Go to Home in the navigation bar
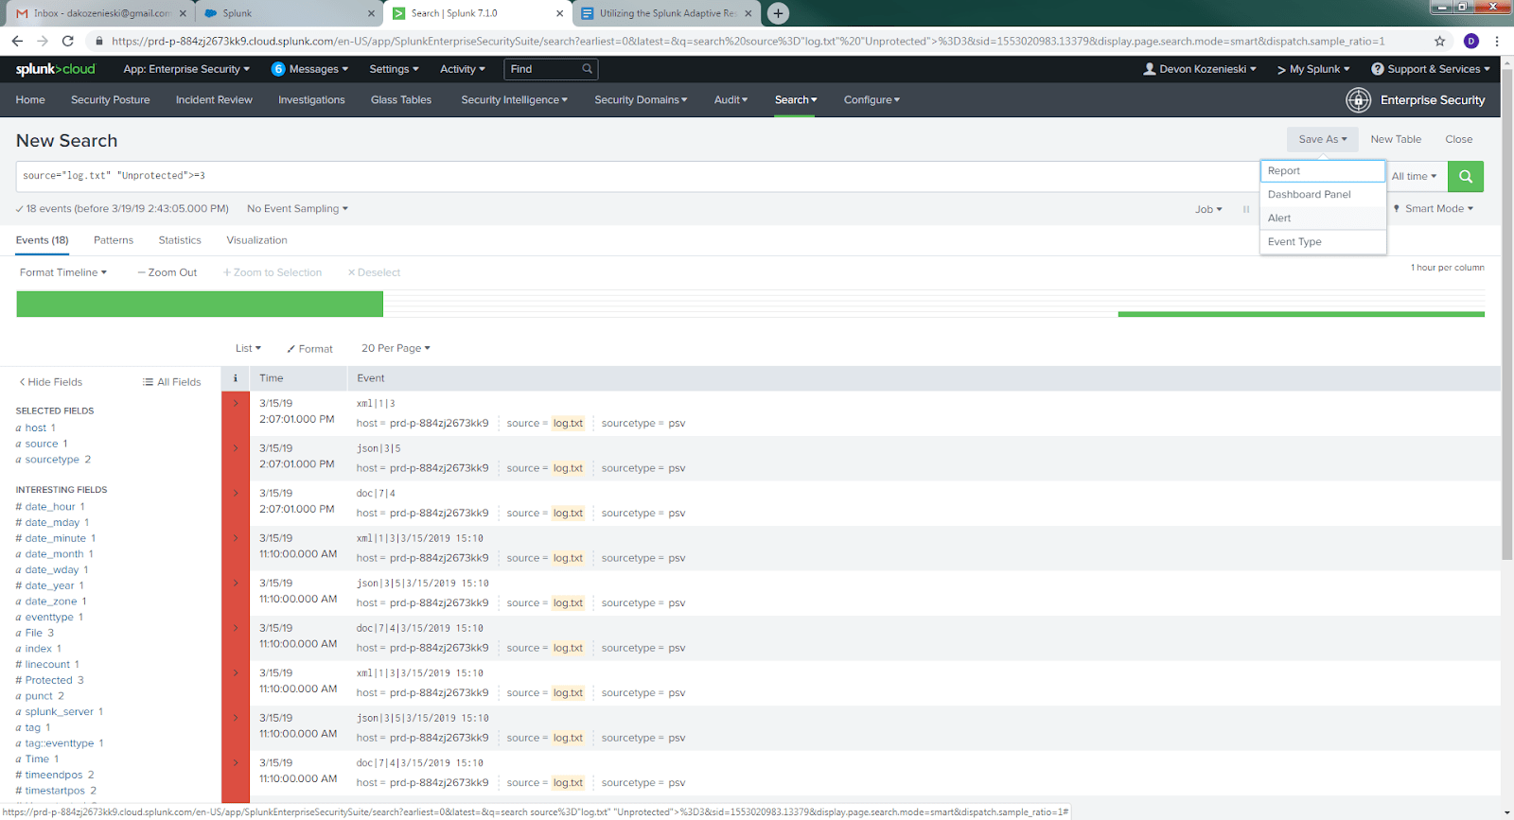Image resolution: width=1514 pixels, height=820 pixels. pyautogui.click(x=30, y=100)
